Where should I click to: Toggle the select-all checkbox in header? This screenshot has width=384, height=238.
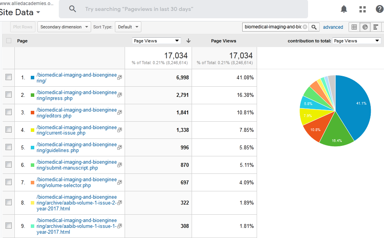click(x=9, y=41)
